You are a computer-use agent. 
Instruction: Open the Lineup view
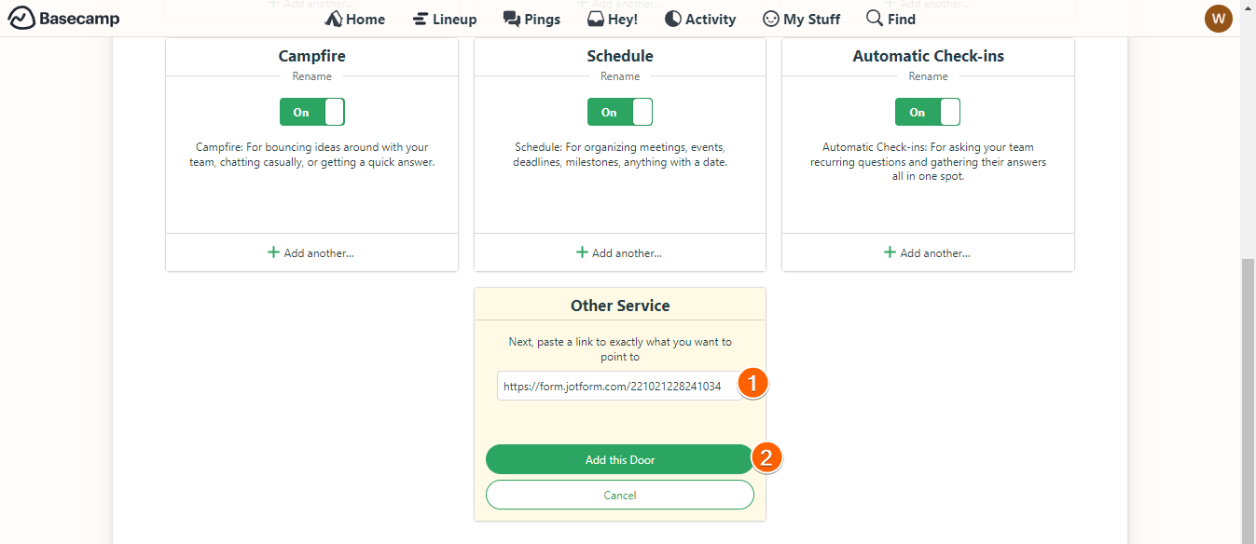pos(445,19)
